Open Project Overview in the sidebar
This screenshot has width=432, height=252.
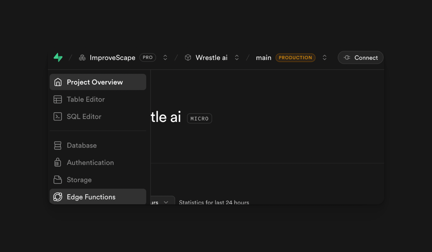[98, 82]
